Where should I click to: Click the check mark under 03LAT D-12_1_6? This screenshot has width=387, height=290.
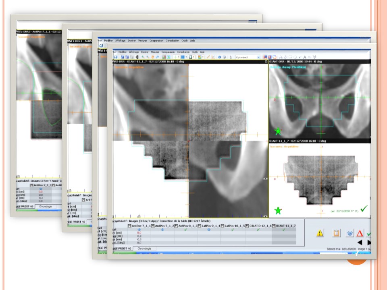point(258,230)
